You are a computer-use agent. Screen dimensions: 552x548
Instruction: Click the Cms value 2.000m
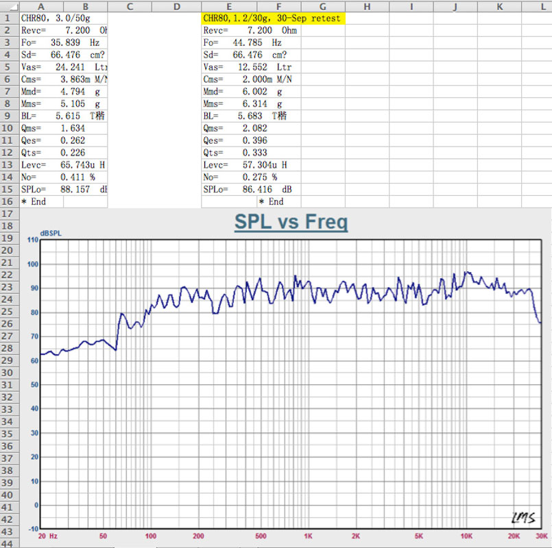click(x=257, y=79)
